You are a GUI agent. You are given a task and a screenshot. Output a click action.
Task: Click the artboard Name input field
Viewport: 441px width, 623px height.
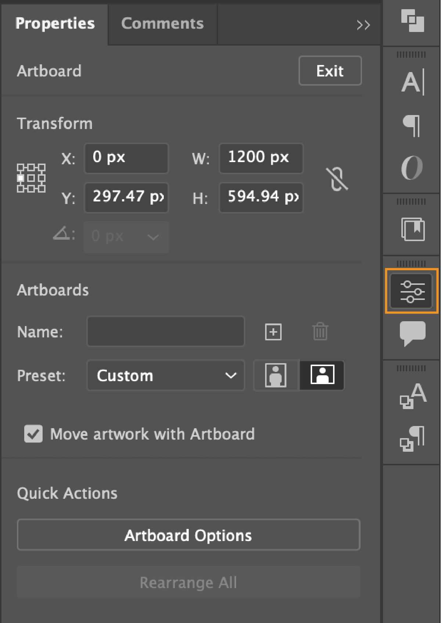(166, 332)
